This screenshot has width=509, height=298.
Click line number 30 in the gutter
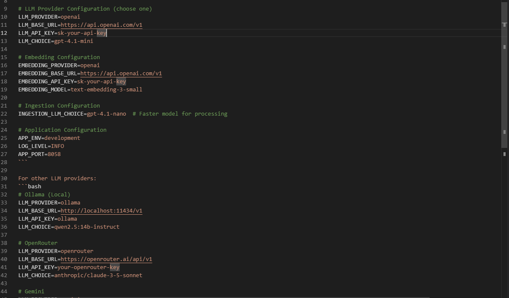click(4, 179)
